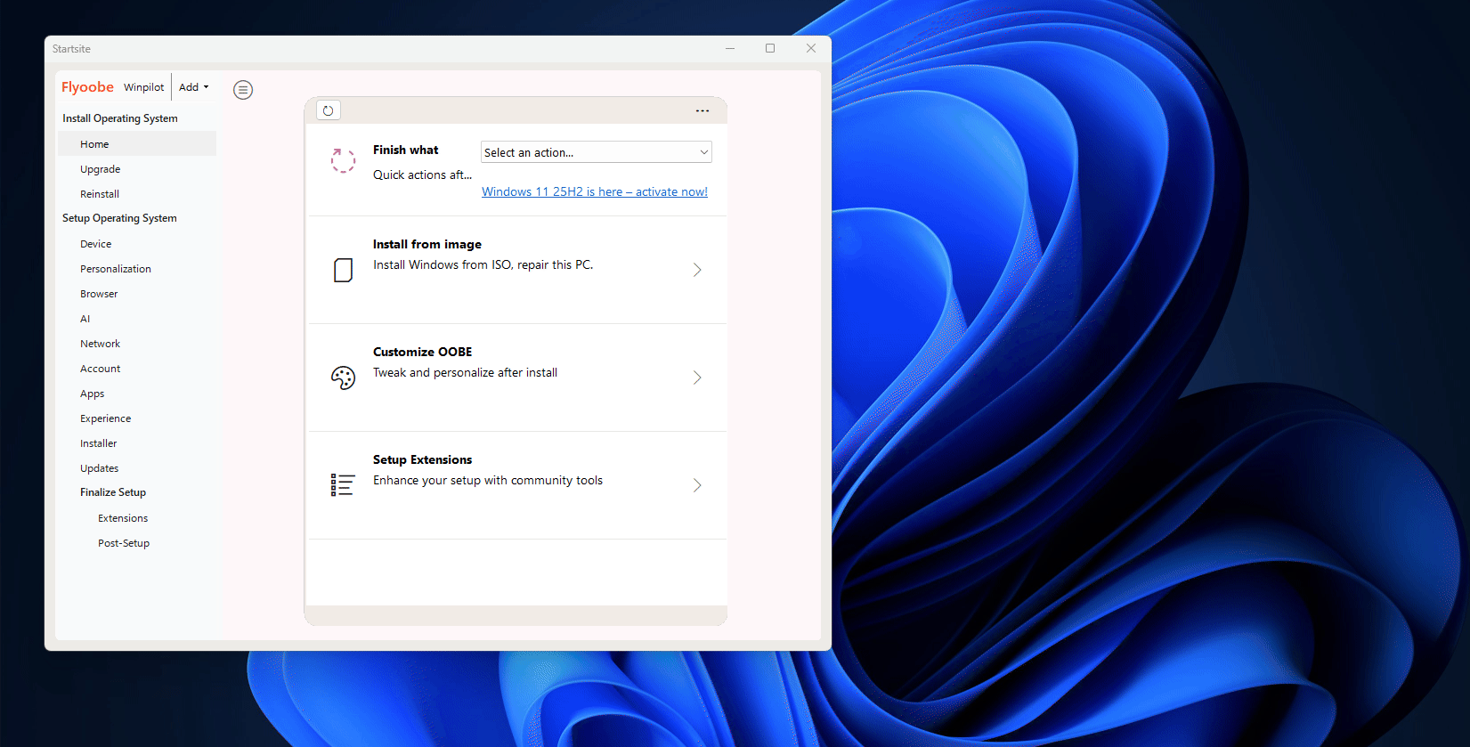Open the Select an action dropdown

tap(597, 152)
